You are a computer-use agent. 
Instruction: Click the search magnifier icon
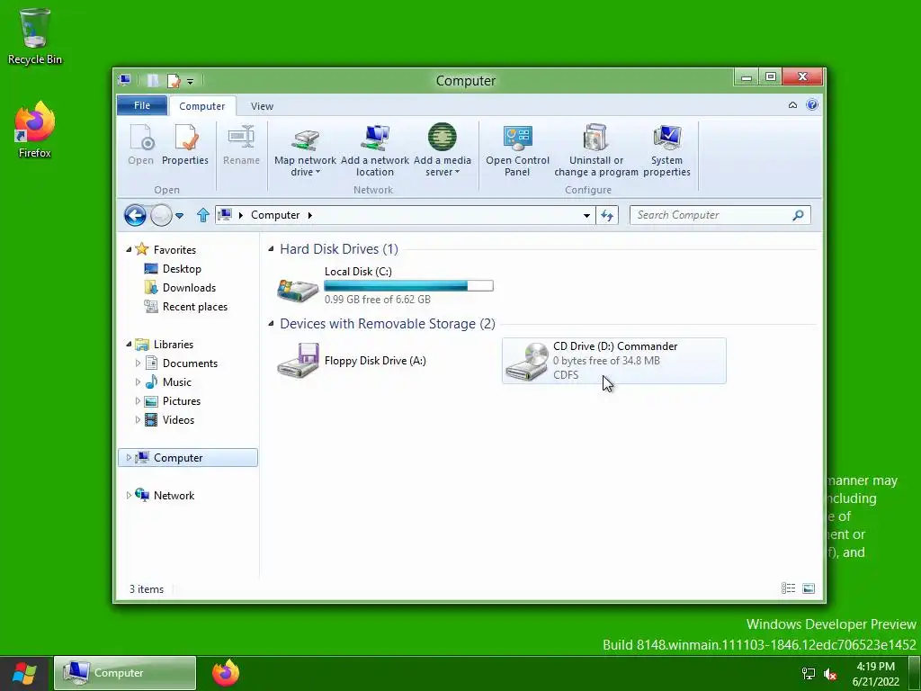coord(798,215)
